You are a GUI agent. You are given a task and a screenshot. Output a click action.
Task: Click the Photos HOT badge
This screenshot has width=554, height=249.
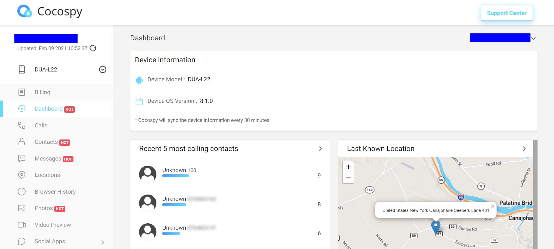tap(60, 209)
